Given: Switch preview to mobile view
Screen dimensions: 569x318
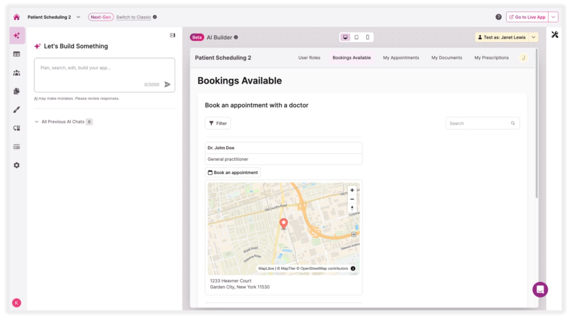Looking at the screenshot, I should (367, 37).
